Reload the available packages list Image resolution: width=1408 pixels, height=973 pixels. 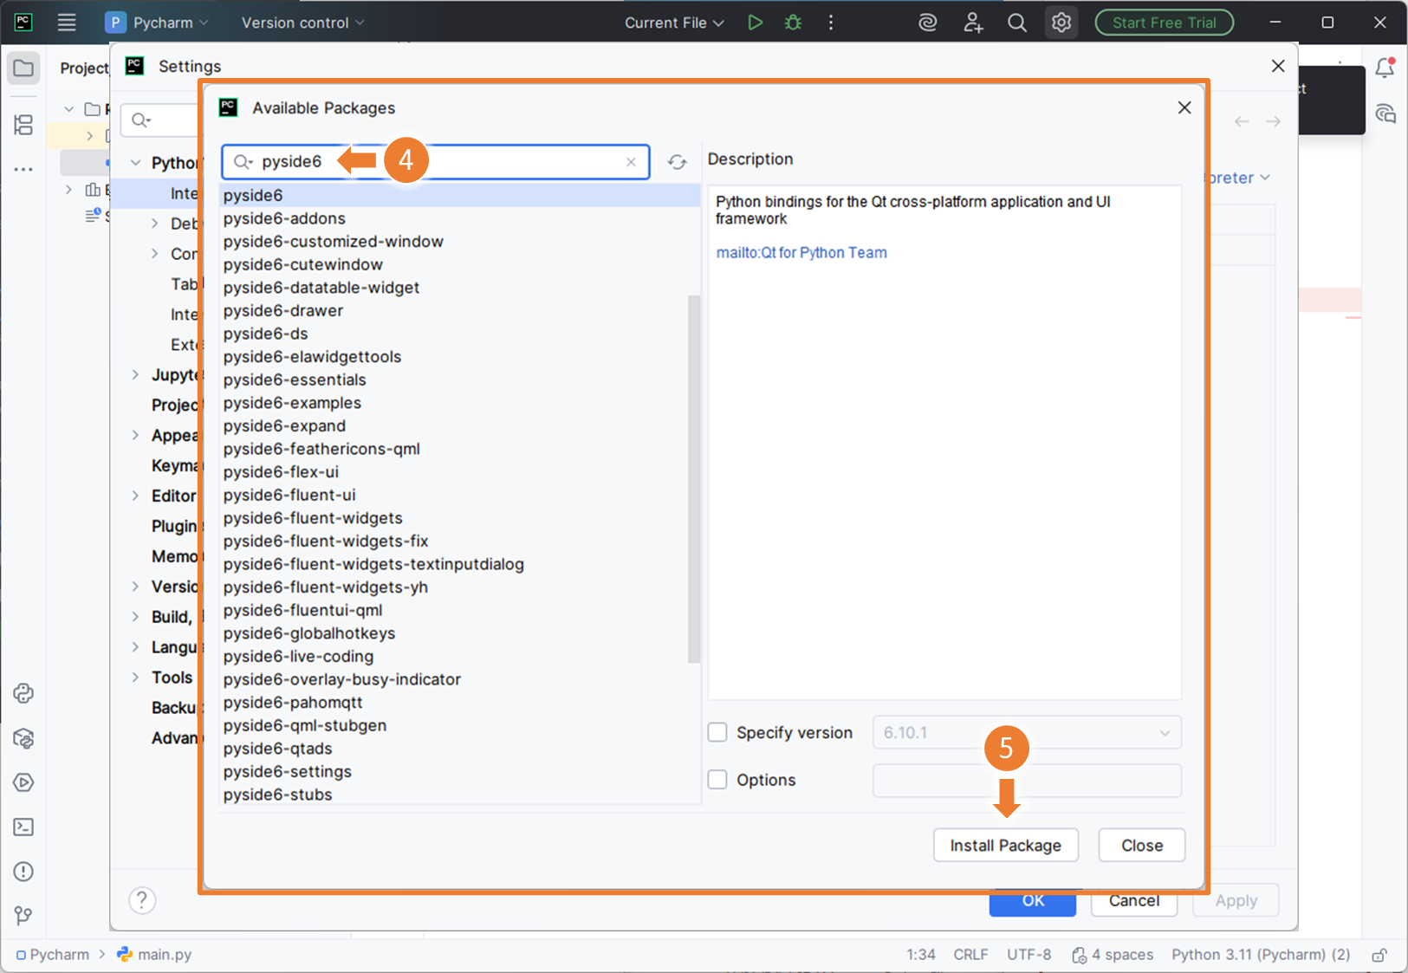[678, 162]
